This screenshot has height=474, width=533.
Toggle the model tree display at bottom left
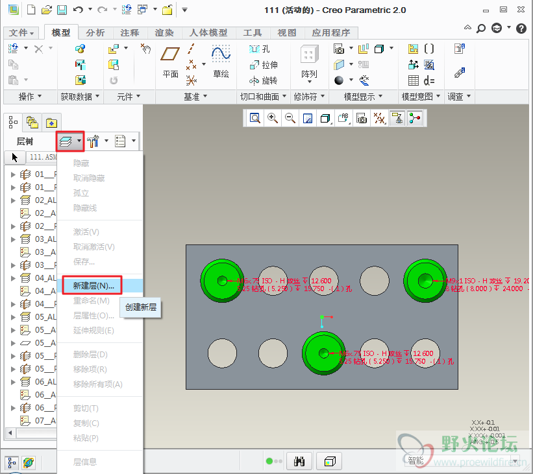[x=12, y=462]
